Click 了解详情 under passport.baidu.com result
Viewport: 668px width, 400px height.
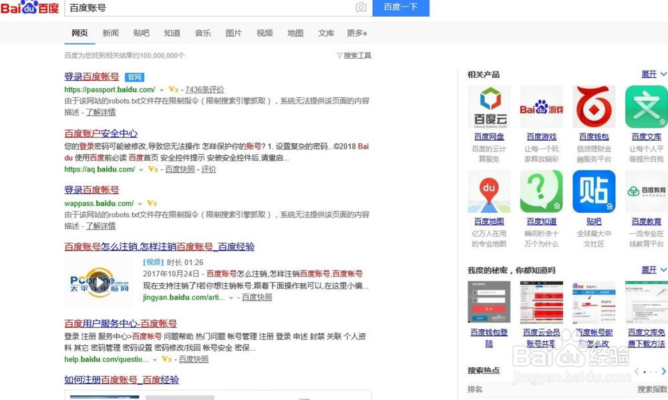coord(101,112)
